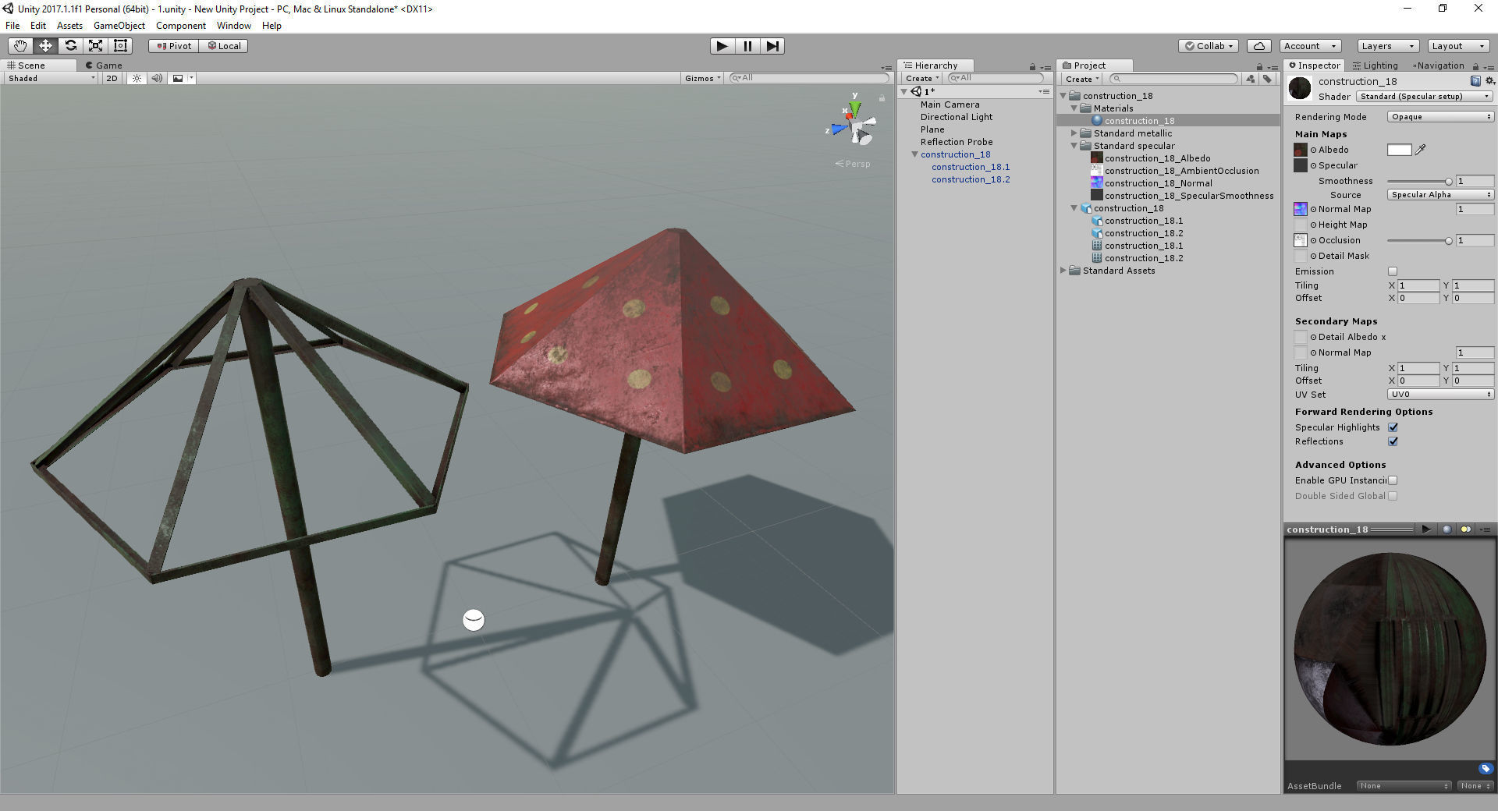Click search by type icon in Project
The image size is (1498, 811).
1251,79
